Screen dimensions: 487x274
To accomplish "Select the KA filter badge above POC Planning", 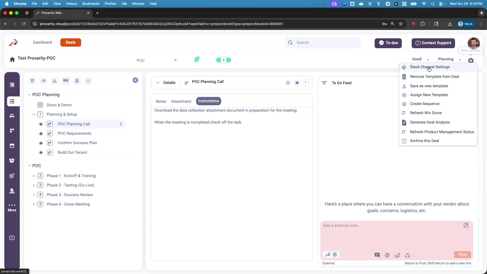I will pos(66,80).
